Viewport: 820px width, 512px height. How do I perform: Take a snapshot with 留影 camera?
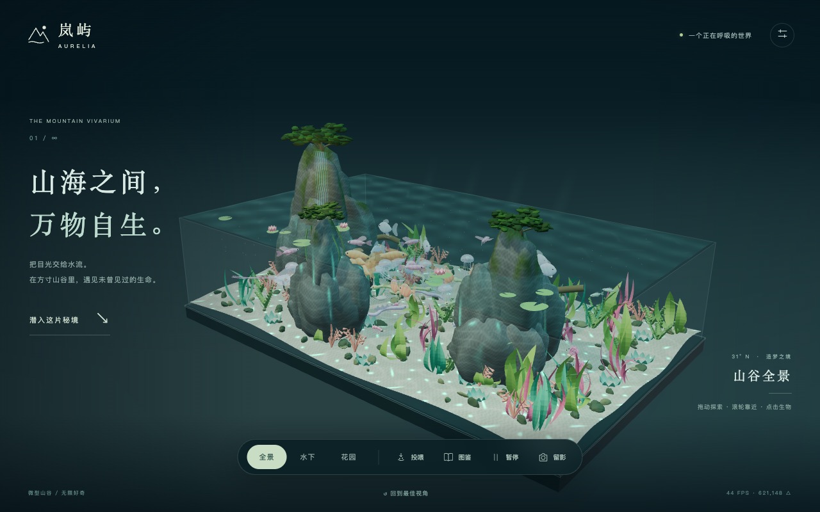tap(552, 457)
